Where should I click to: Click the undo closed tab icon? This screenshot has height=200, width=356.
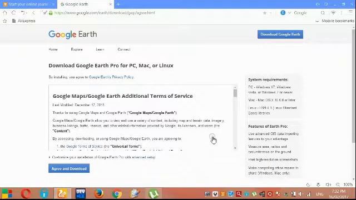23,13
